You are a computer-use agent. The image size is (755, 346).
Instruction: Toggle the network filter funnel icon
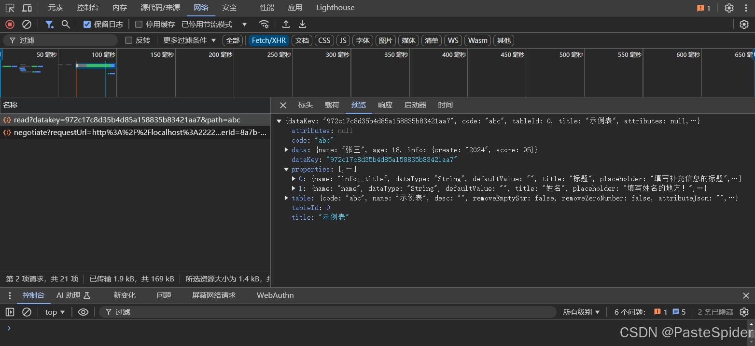[49, 24]
